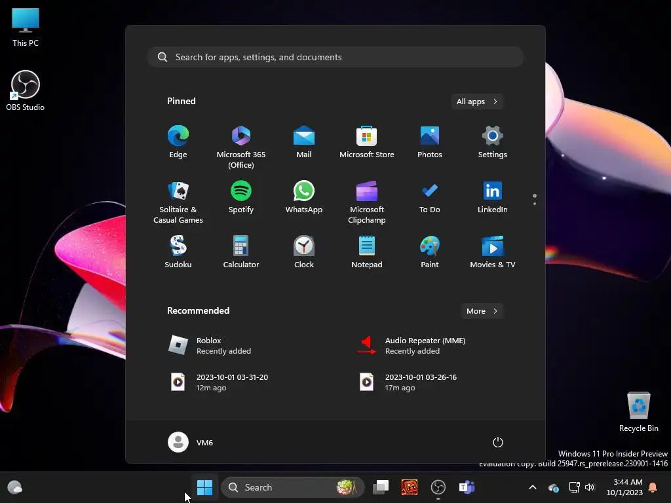Open Microsoft Store from pinned apps
Viewport: 671px width, 503px height.
click(367, 142)
